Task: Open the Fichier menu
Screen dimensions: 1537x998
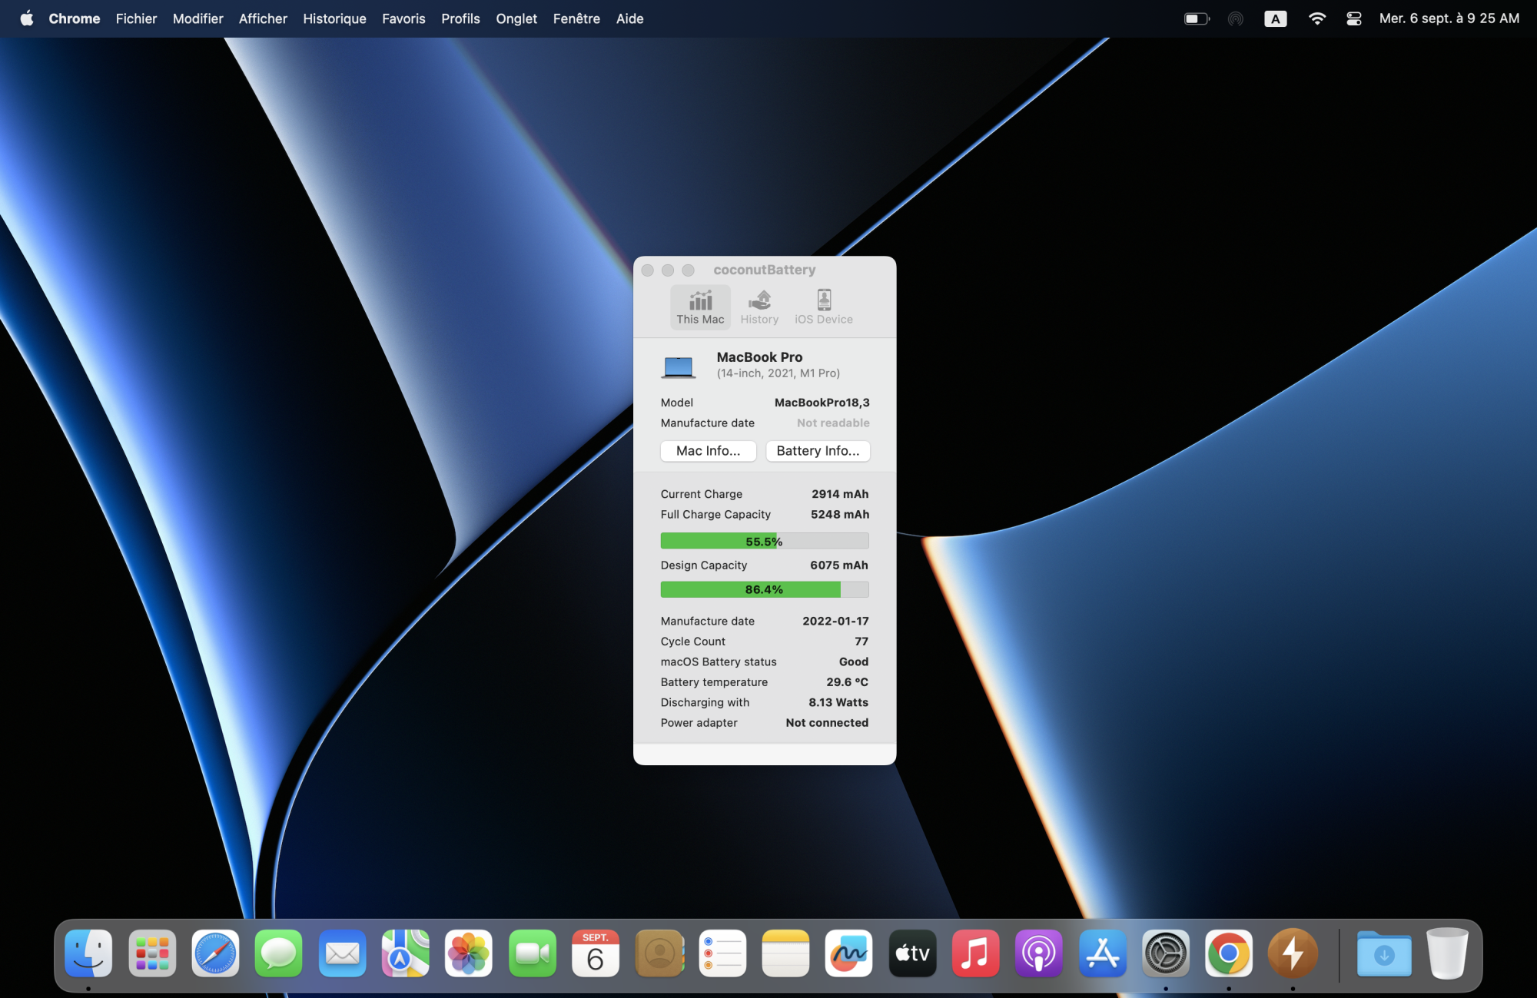Action: click(x=136, y=18)
